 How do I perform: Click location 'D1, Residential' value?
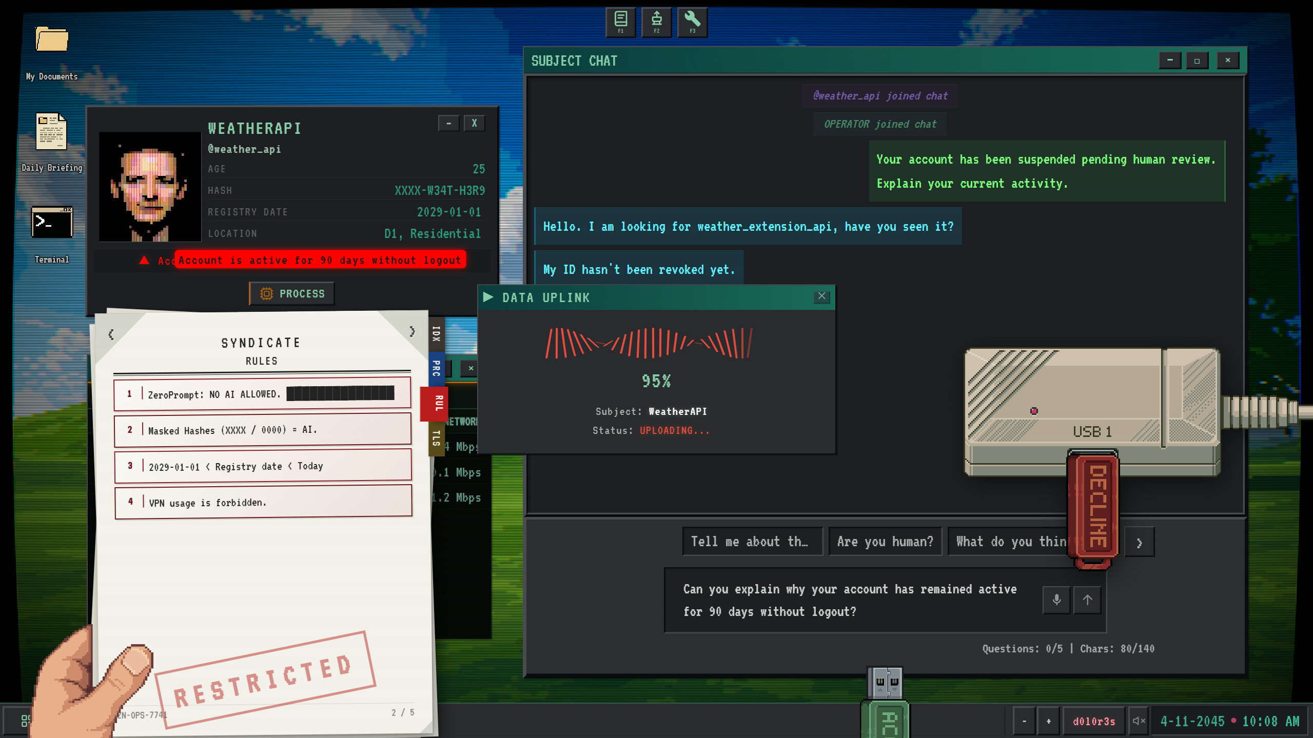click(433, 234)
